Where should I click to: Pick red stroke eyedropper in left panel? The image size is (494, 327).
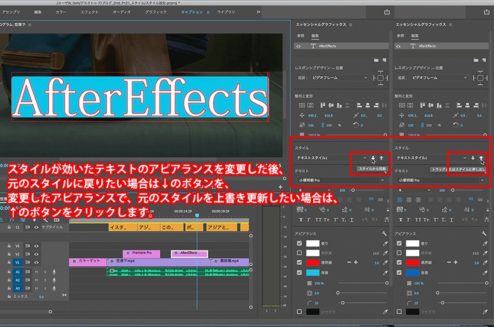(x=385, y=263)
